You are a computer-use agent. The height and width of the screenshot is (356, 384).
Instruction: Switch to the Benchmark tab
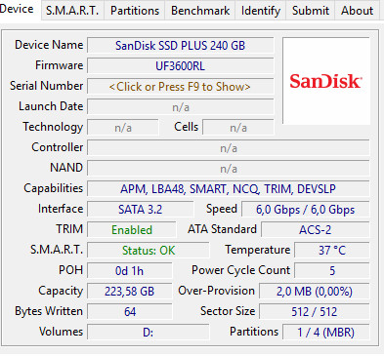(200, 11)
